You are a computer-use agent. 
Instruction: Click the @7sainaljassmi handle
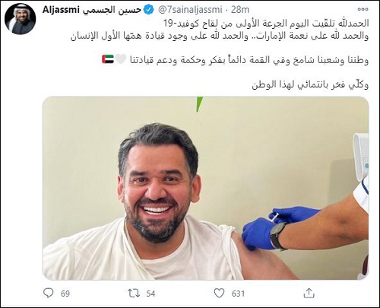click(x=190, y=10)
